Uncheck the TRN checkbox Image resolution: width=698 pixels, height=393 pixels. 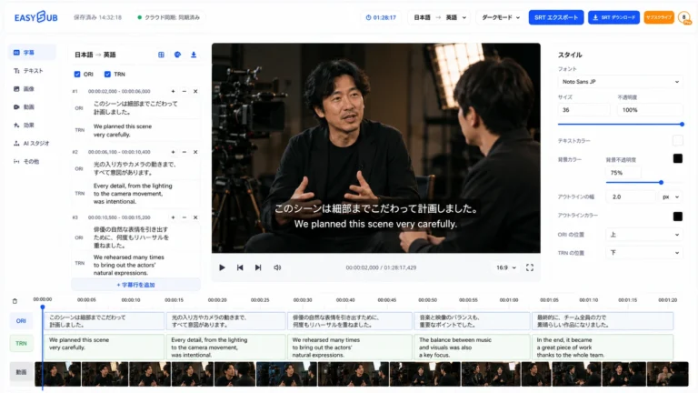pos(107,74)
